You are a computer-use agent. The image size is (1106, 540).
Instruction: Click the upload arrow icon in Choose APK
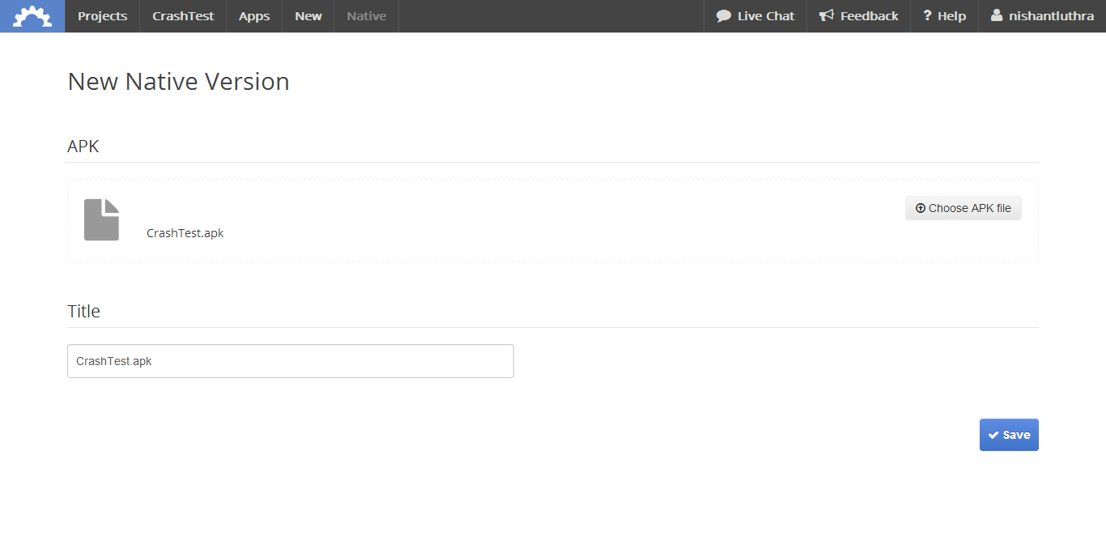point(920,208)
